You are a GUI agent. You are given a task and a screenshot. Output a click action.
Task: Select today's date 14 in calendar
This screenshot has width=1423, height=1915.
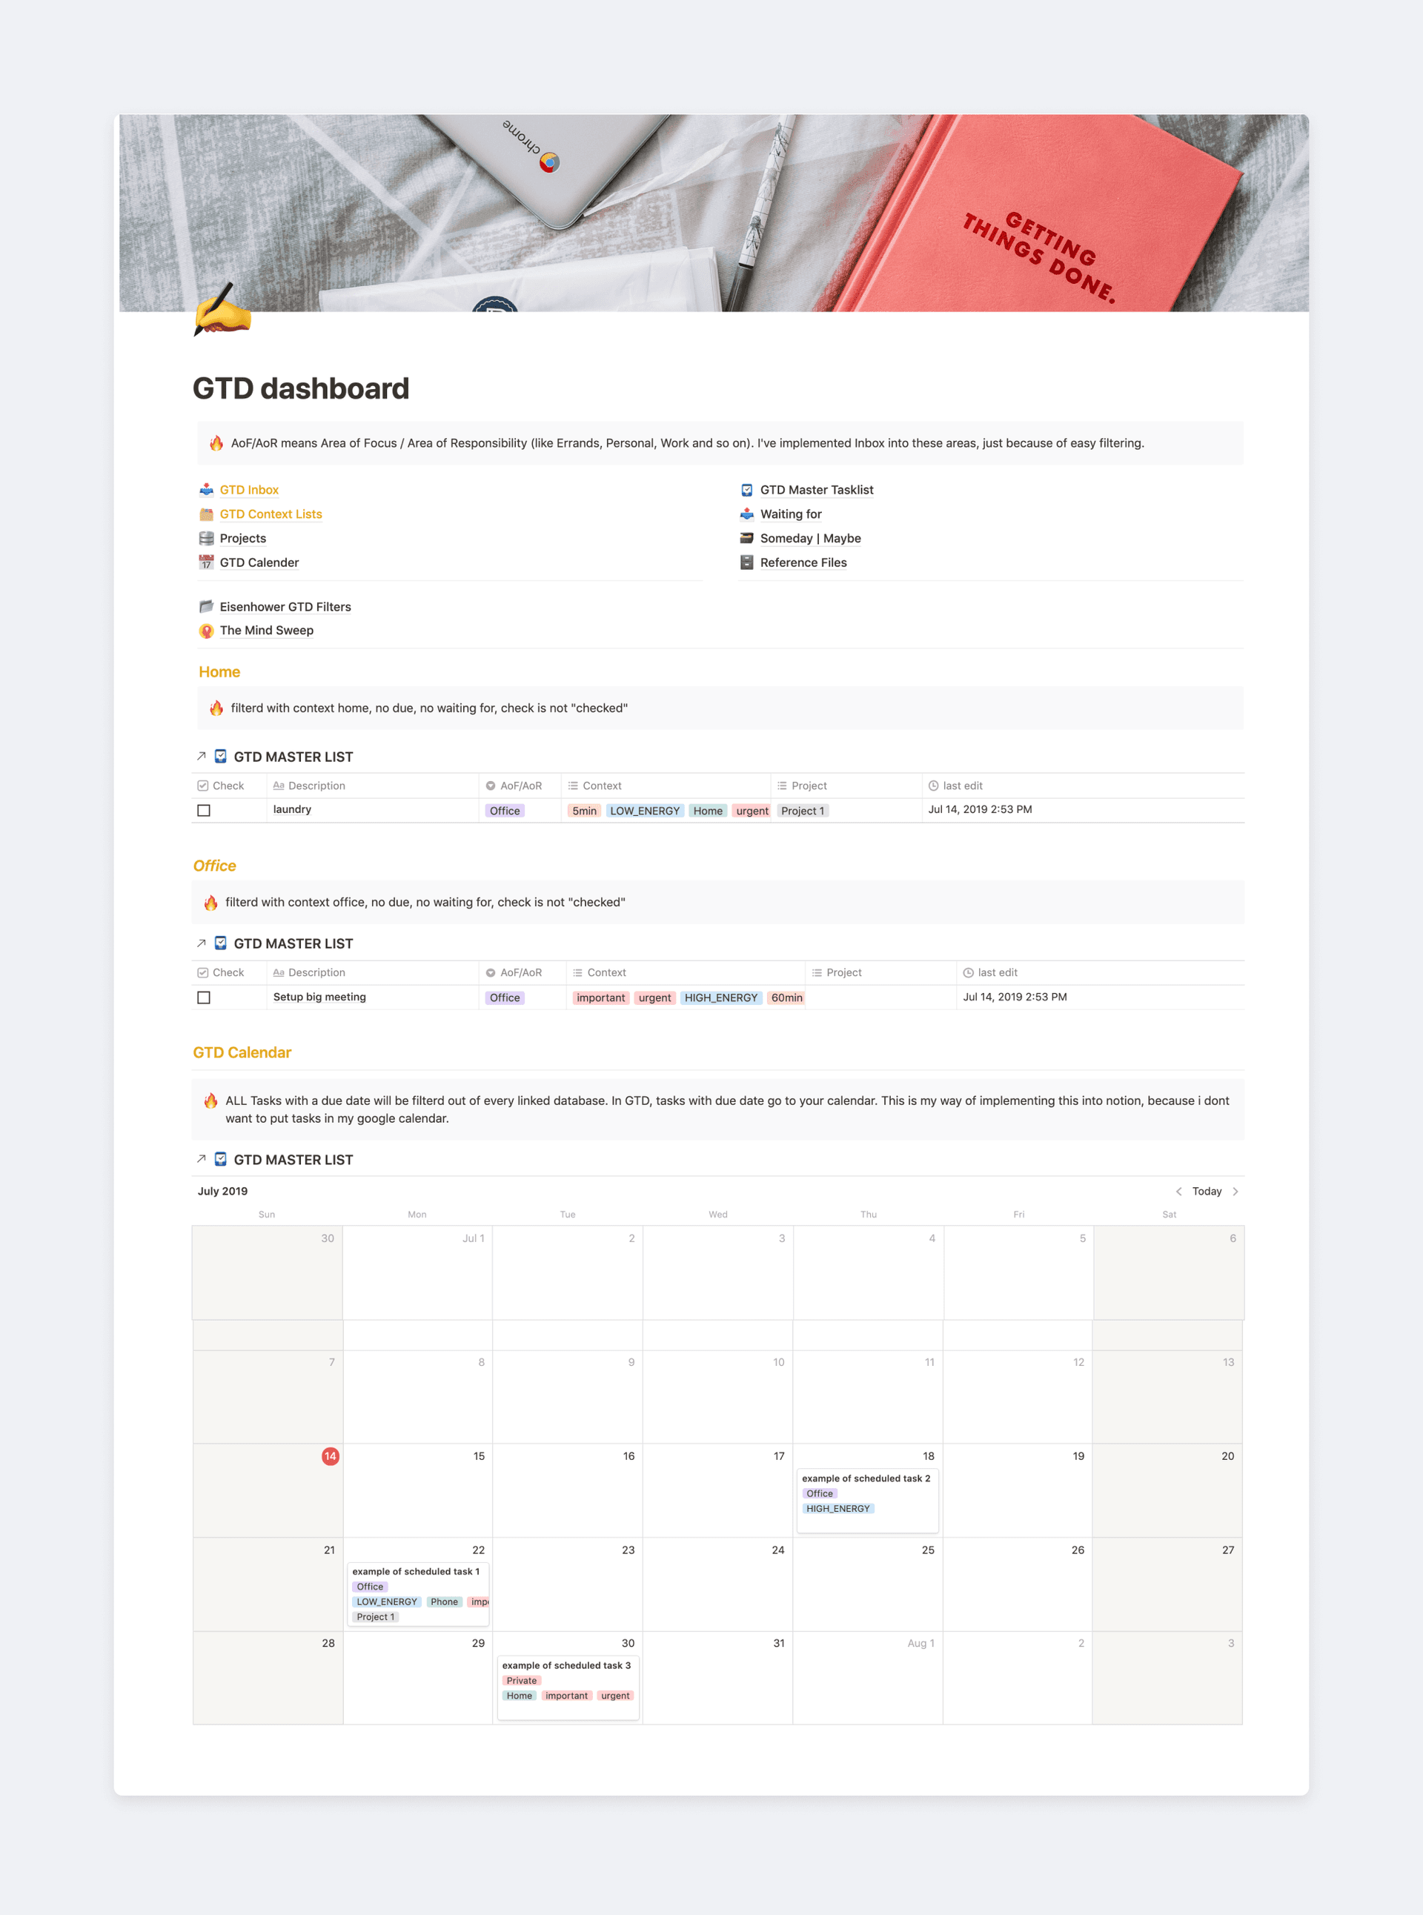click(x=330, y=1456)
